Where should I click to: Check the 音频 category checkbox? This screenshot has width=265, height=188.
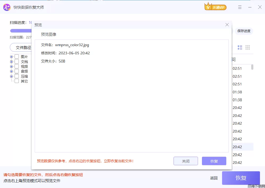pos(16,71)
